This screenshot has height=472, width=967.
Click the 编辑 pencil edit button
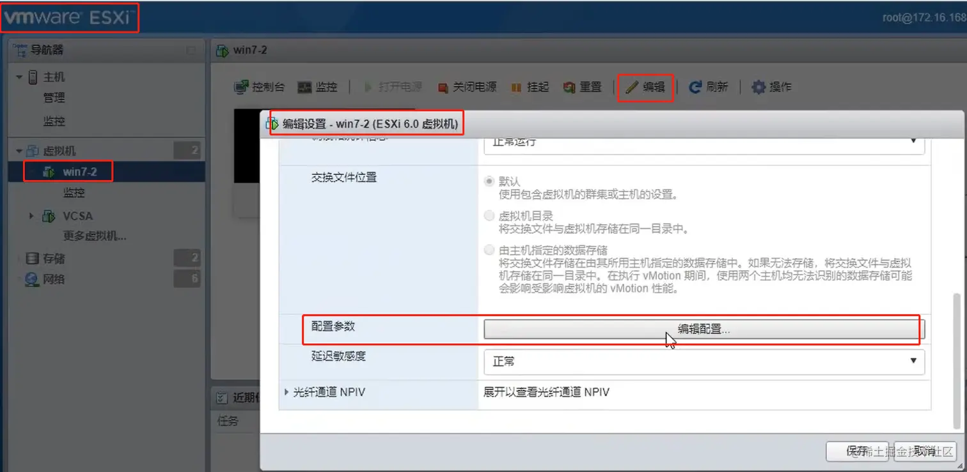645,87
